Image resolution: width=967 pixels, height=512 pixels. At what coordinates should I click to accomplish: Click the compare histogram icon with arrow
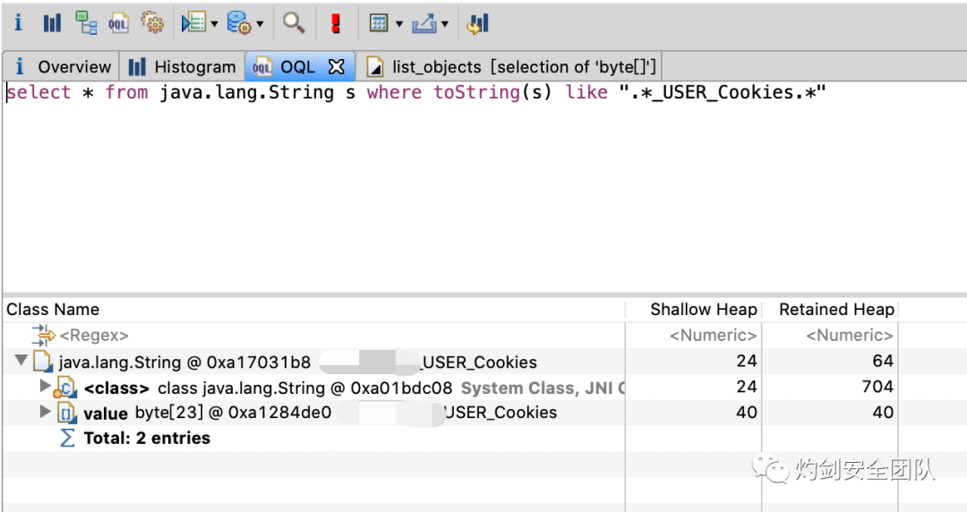[478, 23]
